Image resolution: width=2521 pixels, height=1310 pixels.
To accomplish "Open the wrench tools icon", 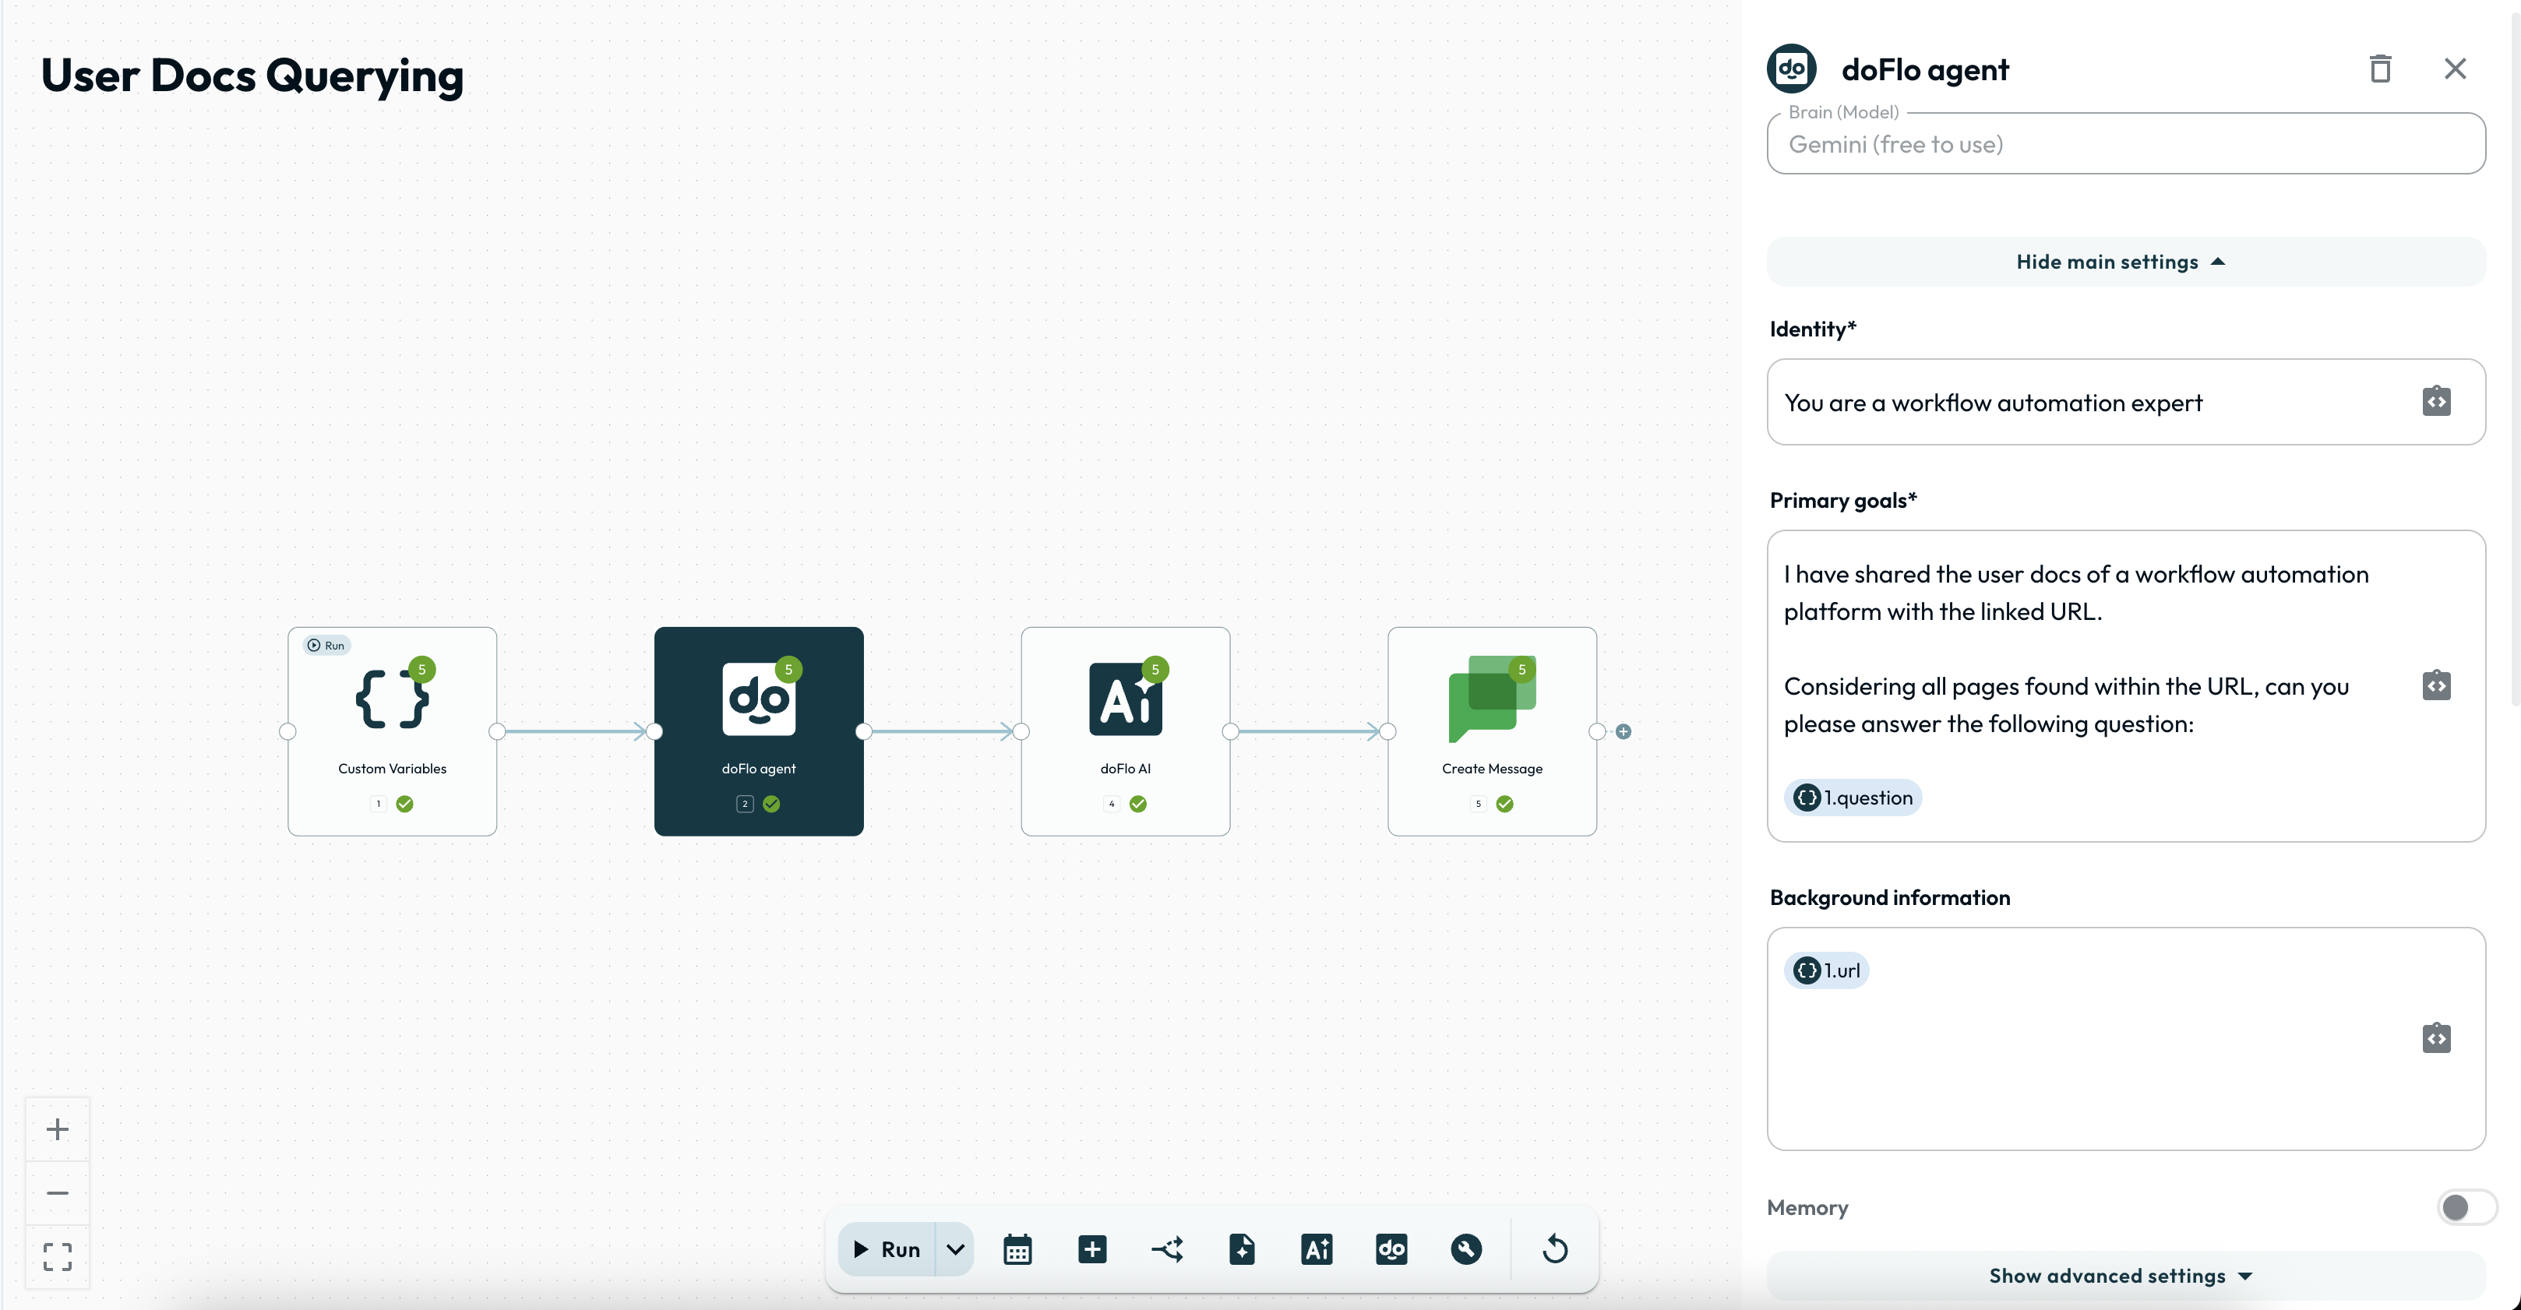I will (x=1465, y=1249).
